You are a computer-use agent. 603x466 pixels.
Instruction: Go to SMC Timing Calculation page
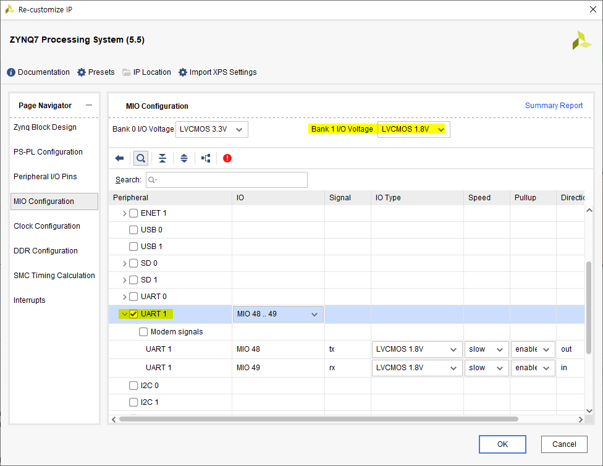coord(54,276)
